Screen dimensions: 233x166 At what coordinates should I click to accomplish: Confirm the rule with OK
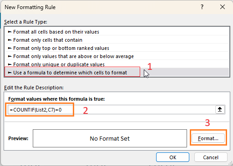(x=172, y=157)
